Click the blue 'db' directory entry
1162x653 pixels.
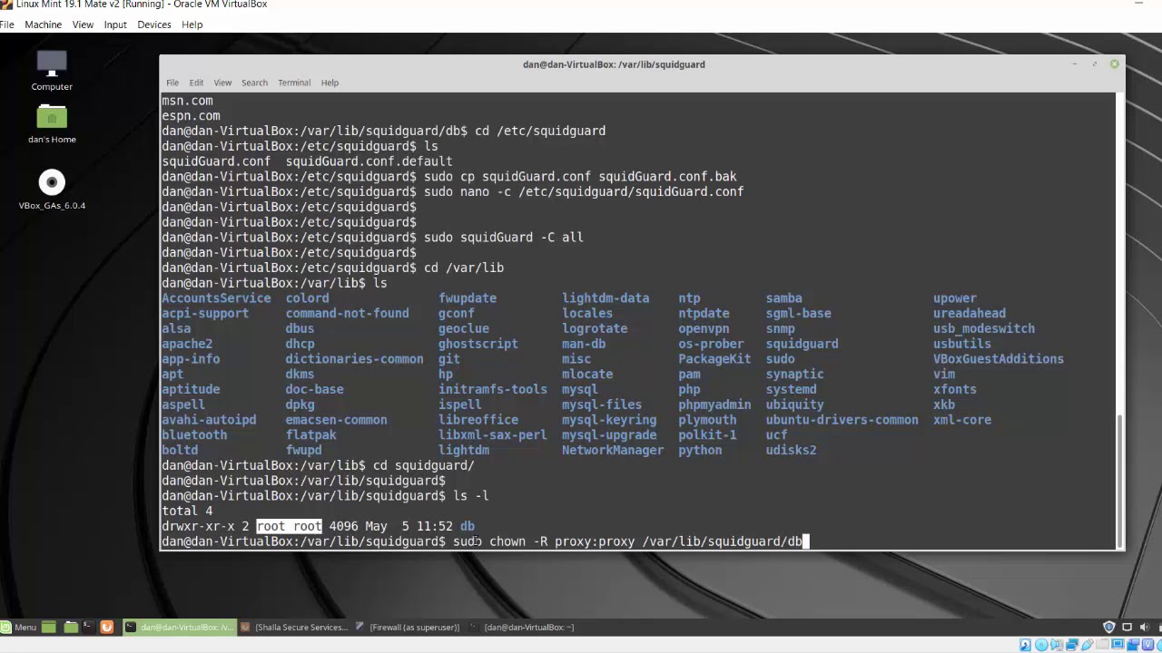tap(468, 526)
